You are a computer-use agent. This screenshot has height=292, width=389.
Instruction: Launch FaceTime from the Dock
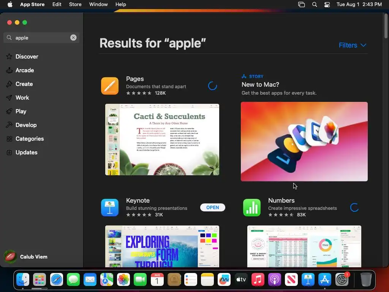pos(140,279)
